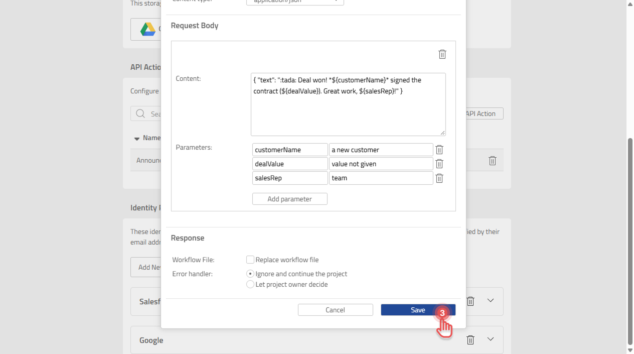Open the Content type dropdown

pos(295,2)
